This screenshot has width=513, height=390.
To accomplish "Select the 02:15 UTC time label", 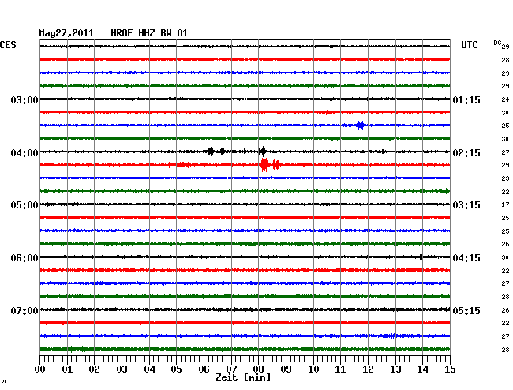I will point(466,153).
